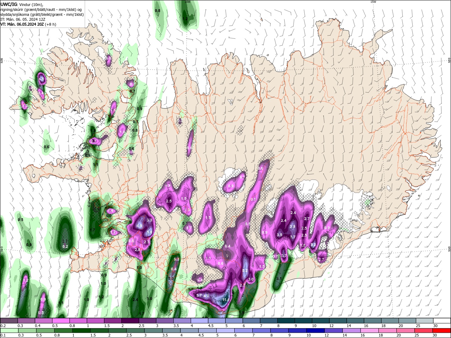Click the initial time 'IT: Mán. 06. 05. 2024 12Z'
The width and height of the screenshot is (451, 338).
(23, 19)
